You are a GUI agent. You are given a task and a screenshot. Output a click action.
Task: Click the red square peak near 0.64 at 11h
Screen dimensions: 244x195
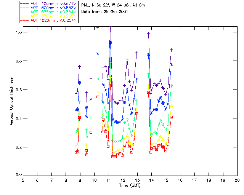110,84
